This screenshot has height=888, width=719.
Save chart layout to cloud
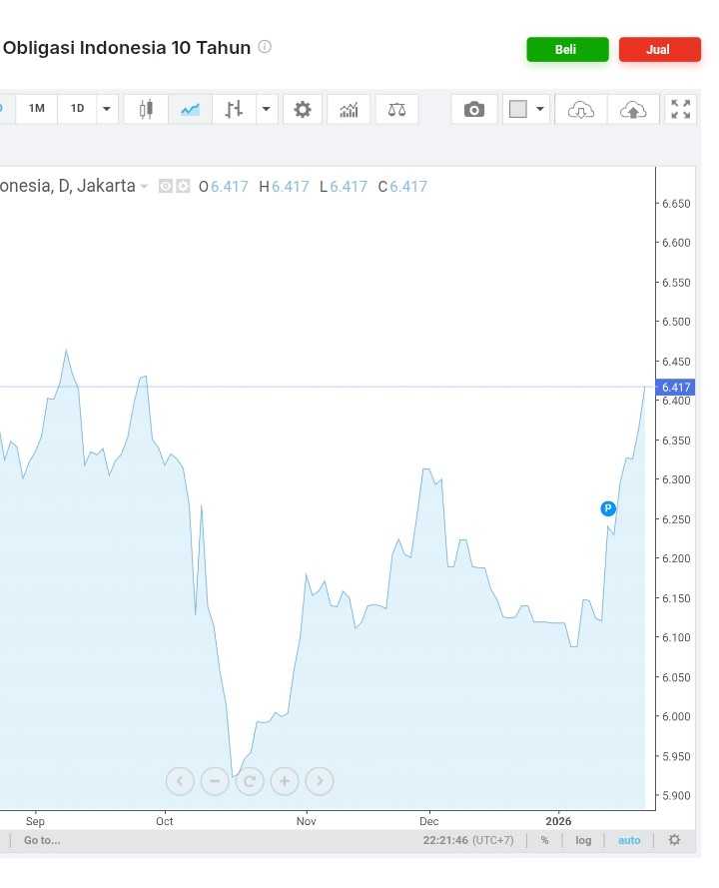[633, 109]
